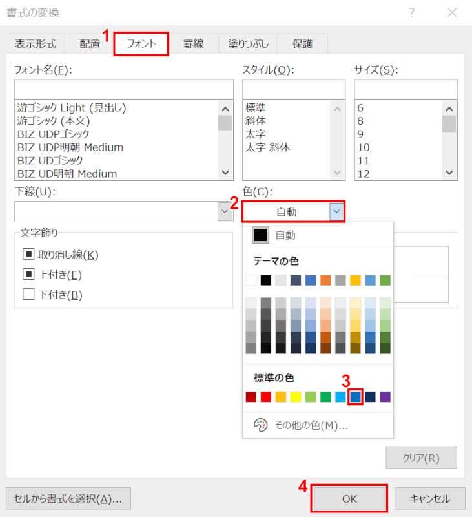The image size is (472, 517).
Task: Pick the standard red color swatch
Action: [265, 397]
